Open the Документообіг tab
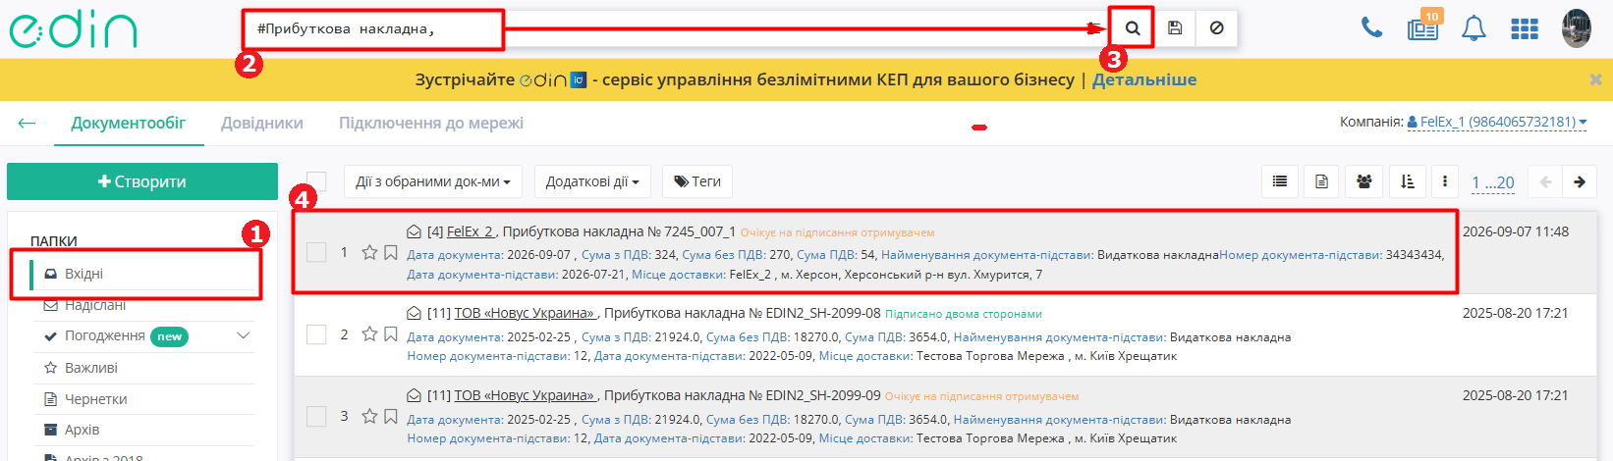The width and height of the screenshot is (1613, 461). click(x=129, y=123)
